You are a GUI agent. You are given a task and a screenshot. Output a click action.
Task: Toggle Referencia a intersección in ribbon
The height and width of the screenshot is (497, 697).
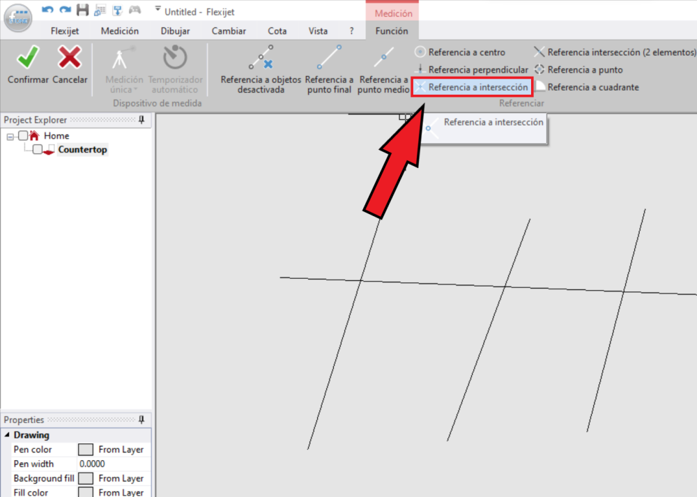472,87
